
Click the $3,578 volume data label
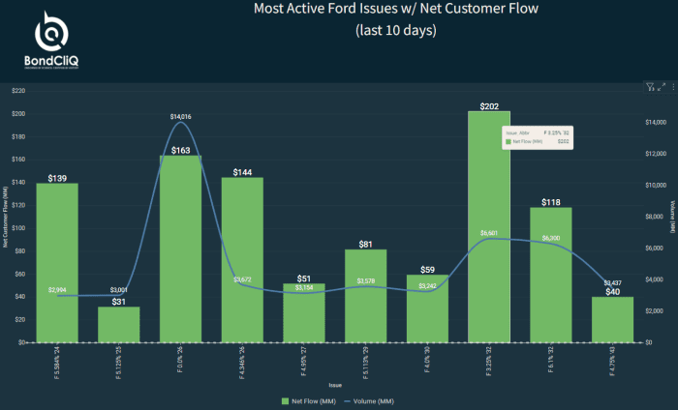pos(366,281)
